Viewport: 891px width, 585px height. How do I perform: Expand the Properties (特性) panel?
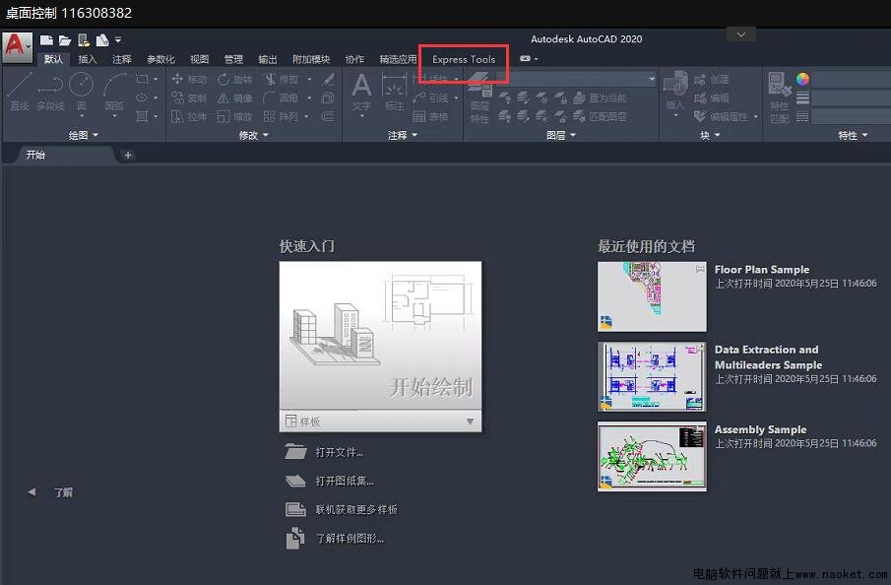click(853, 135)
